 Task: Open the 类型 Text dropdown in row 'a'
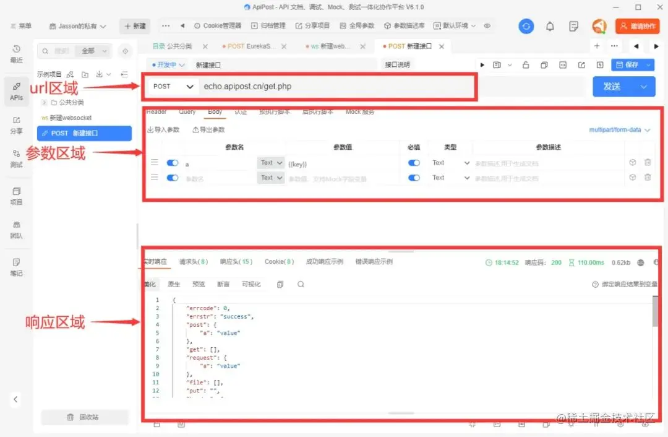[x=451, y=163]
